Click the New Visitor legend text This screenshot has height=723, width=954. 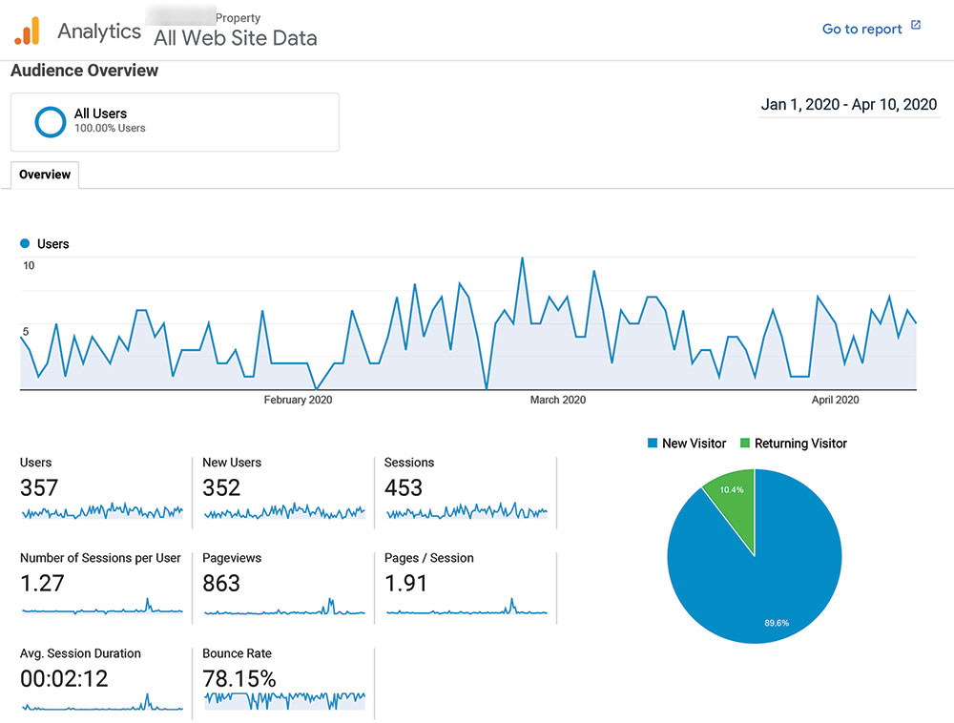(694, 444)
